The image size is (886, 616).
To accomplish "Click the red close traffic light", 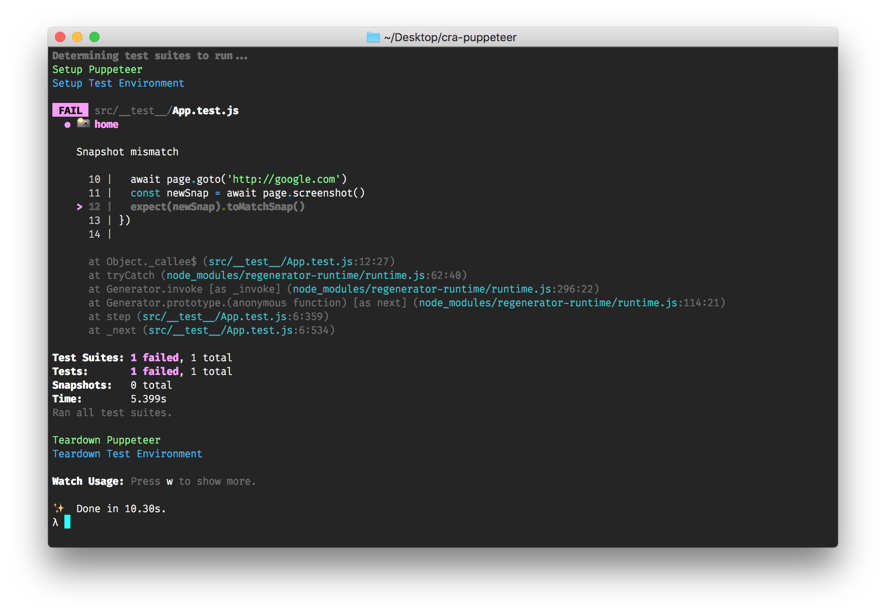I will point(60,37).
